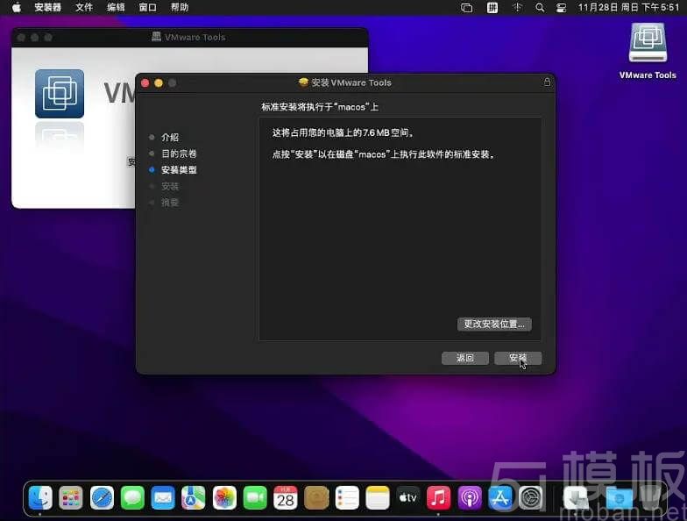The image size is (687, 521).
Task: Open Apple TV from the dock
Action: (408, 498)
